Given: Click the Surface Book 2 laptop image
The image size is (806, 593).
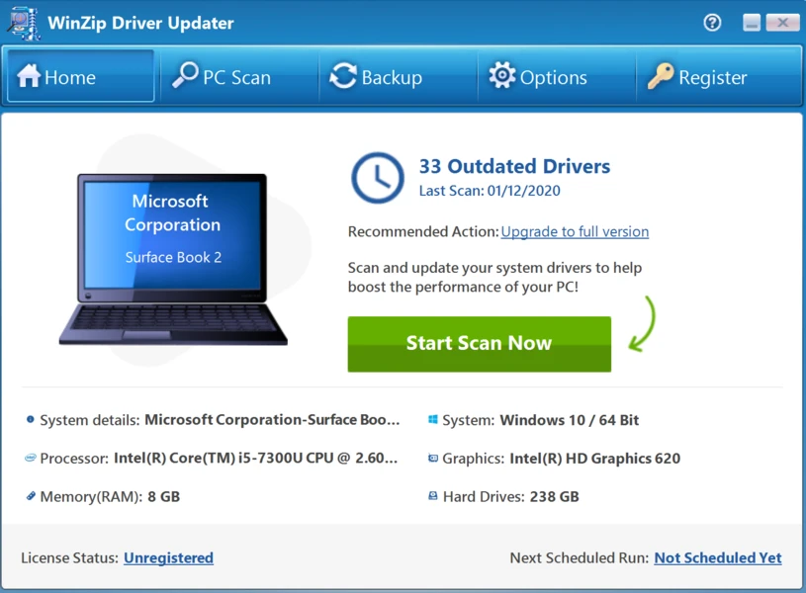Looking at the screenshot, I should 173,260.
